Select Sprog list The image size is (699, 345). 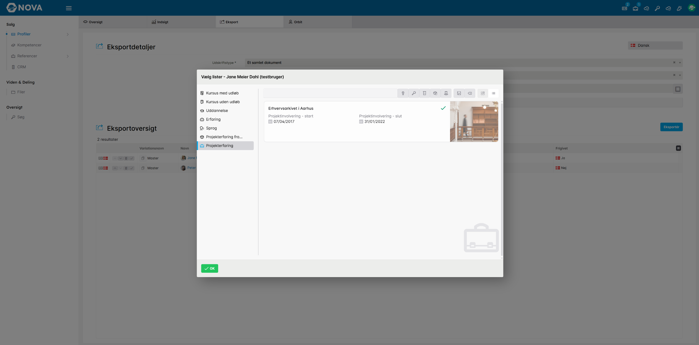tap(225, 128)
